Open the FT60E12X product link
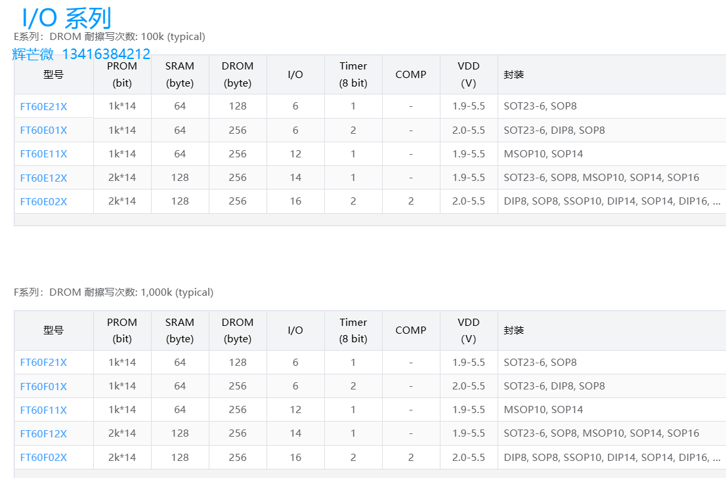This screenshot has width=726, height=478. coord(43,178)
